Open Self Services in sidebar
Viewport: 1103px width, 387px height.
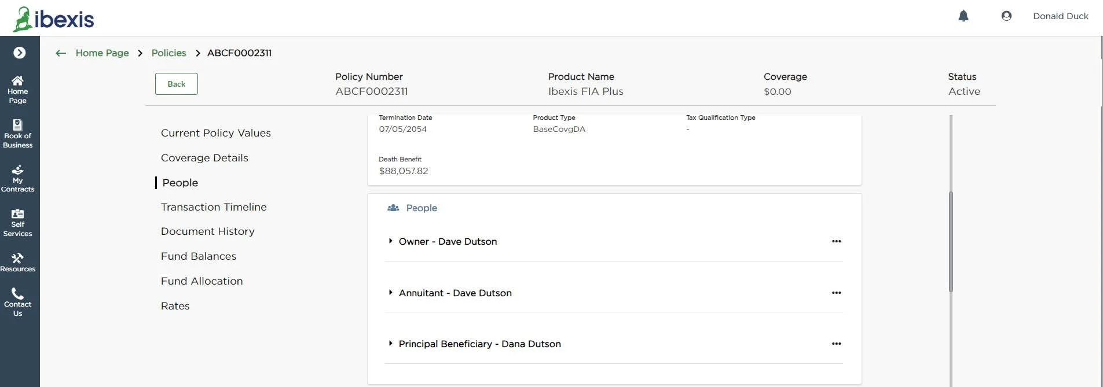pos(18,223)
